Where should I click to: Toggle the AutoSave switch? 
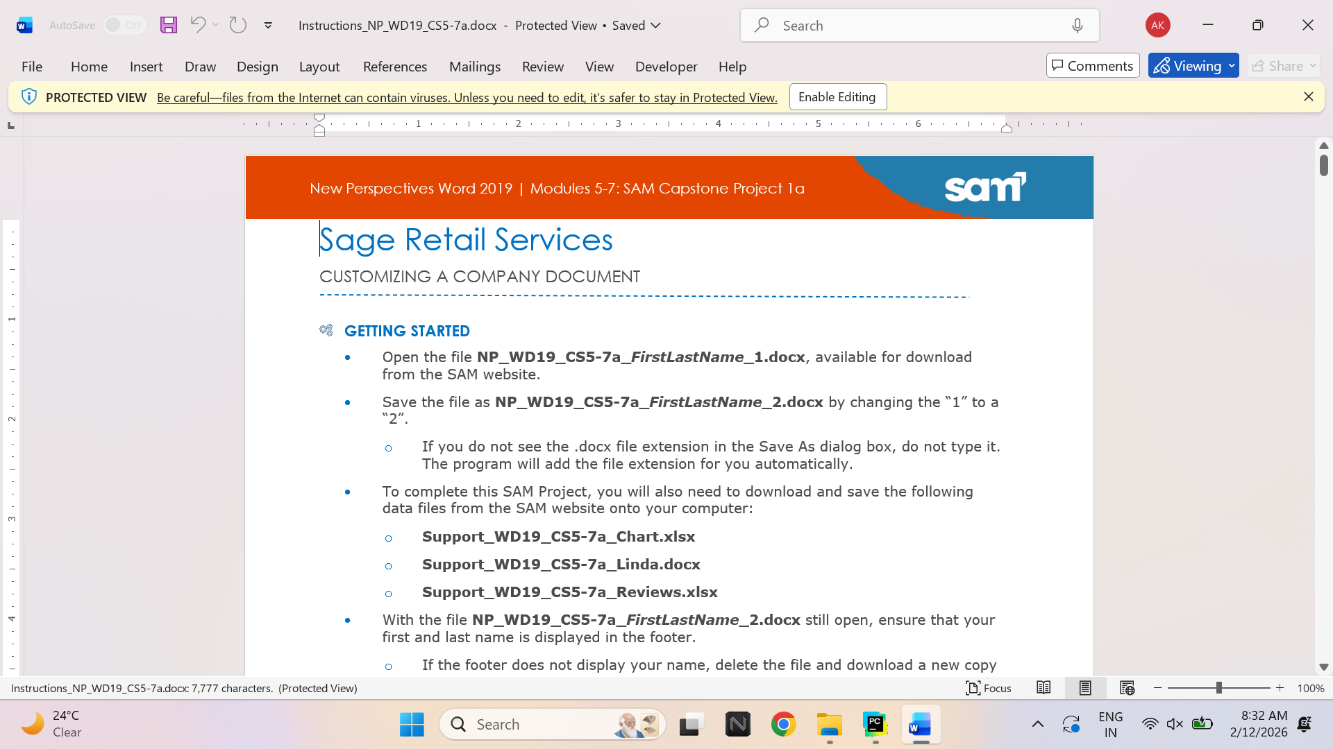pos(124,25)
